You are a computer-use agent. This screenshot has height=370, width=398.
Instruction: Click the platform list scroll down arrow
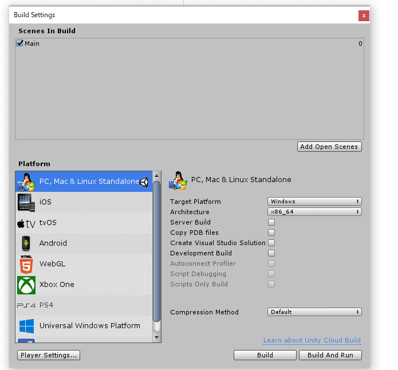click(156, 337)
